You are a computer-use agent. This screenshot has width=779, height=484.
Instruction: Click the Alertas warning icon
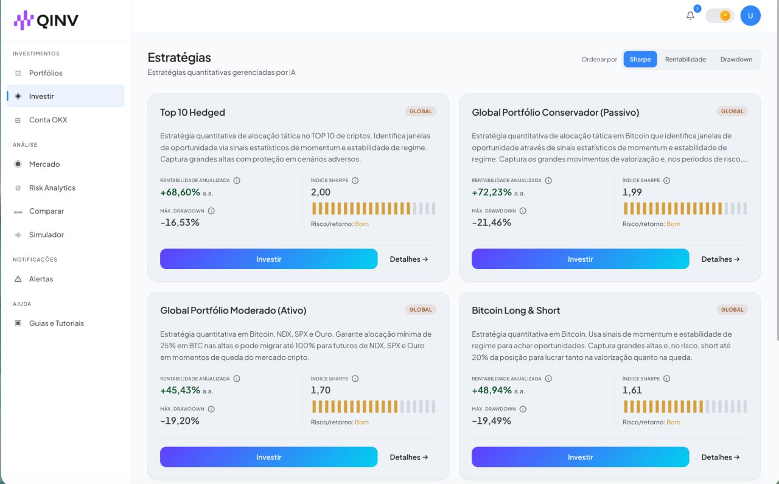tap(18, 279)
